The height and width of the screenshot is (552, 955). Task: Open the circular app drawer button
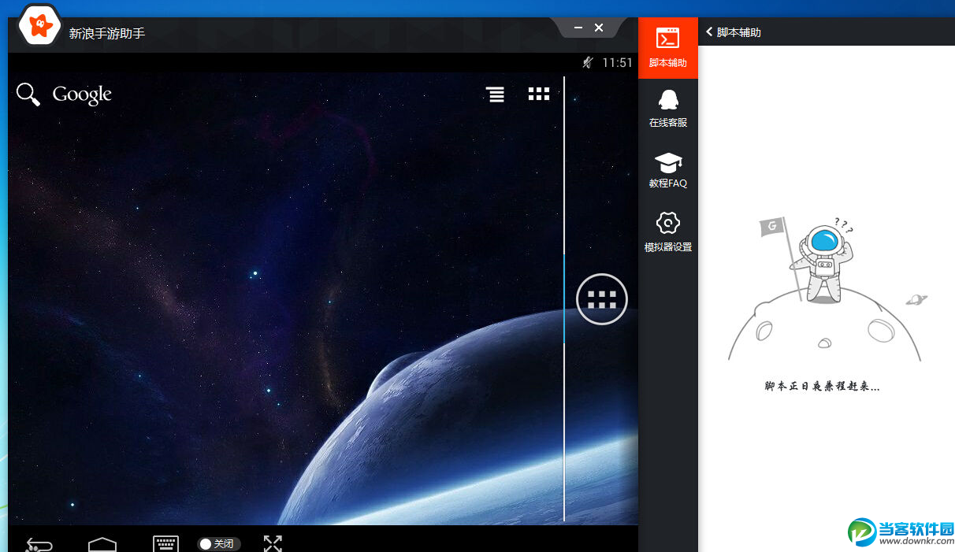[602, 299]
